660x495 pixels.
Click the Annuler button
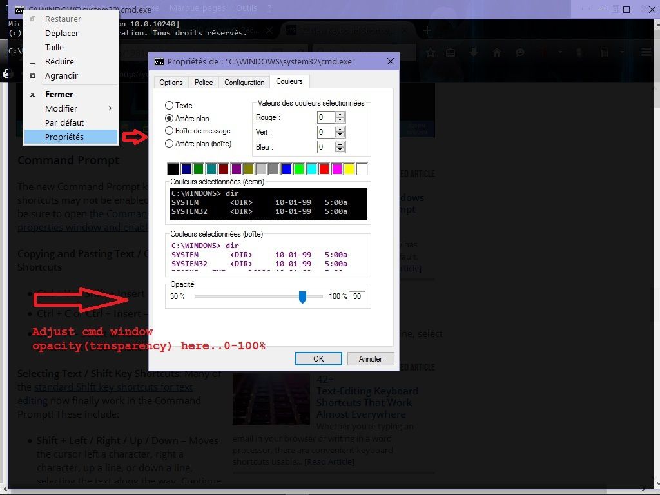tap(371, 358)
